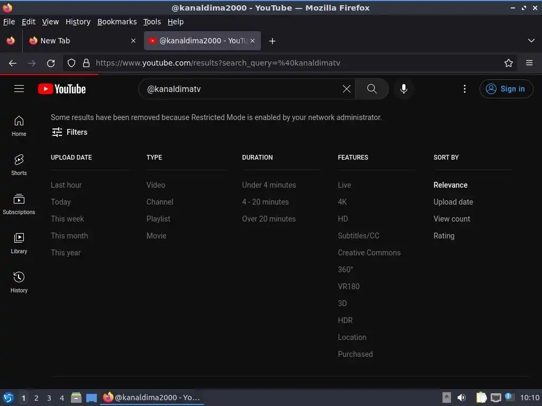Open the Edit menu

pos(29,22)
